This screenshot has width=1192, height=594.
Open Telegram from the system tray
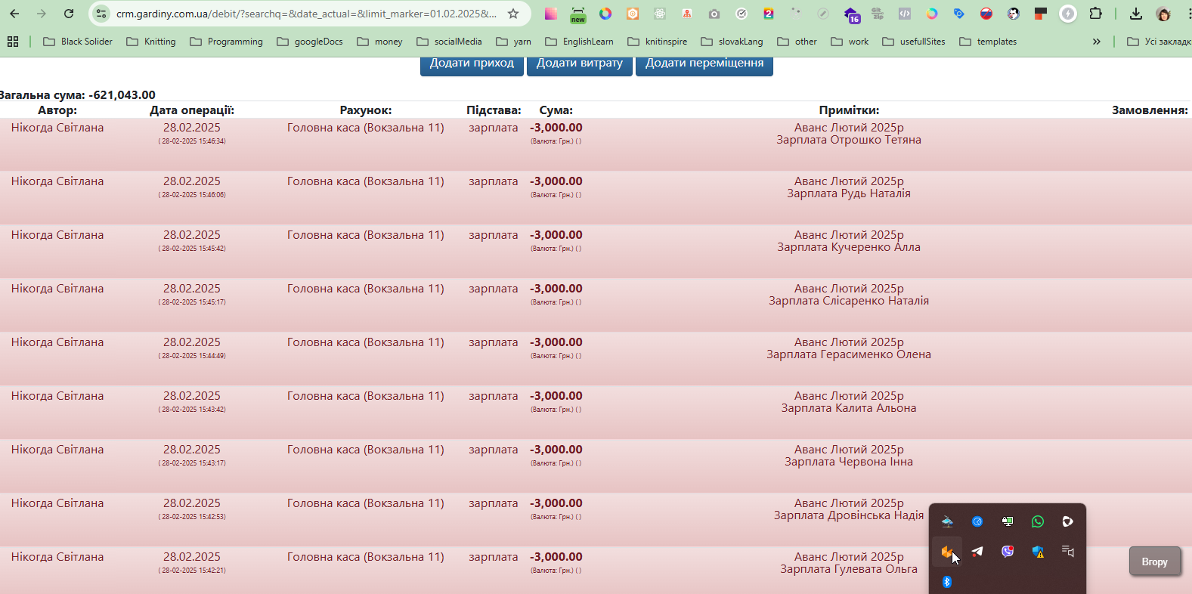click(977, 552)
